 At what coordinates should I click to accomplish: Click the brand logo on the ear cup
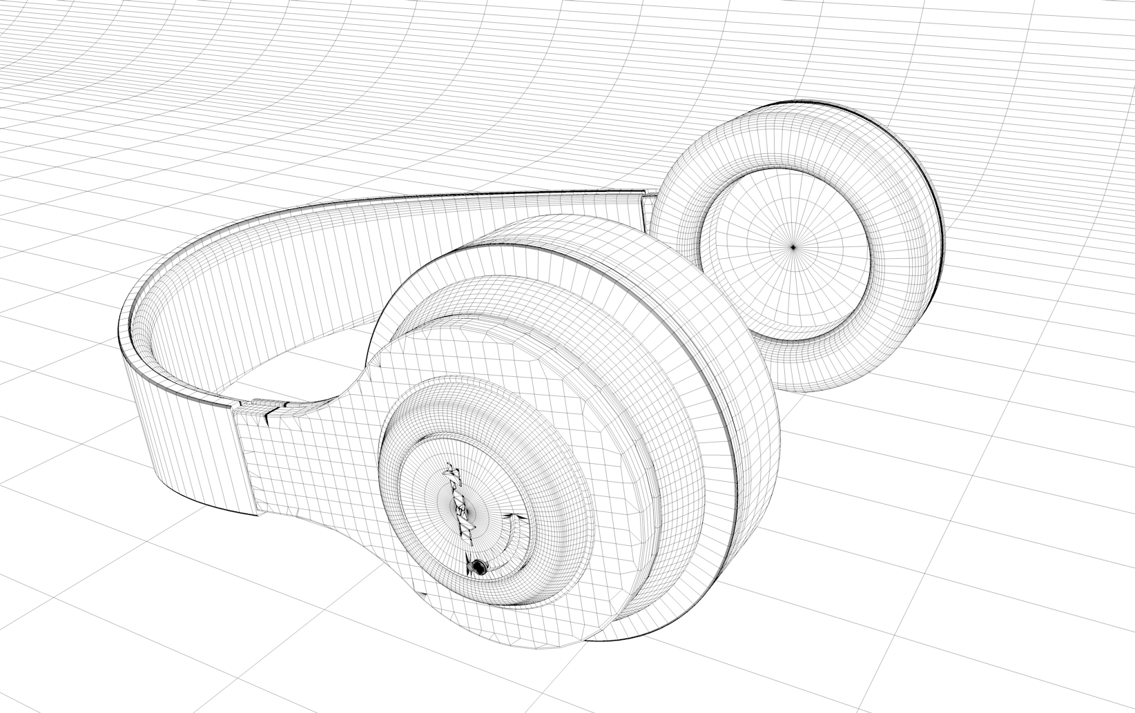(x=458, y=502)
